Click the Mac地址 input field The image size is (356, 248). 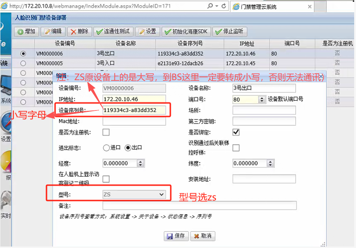click(x=134, y=121)
